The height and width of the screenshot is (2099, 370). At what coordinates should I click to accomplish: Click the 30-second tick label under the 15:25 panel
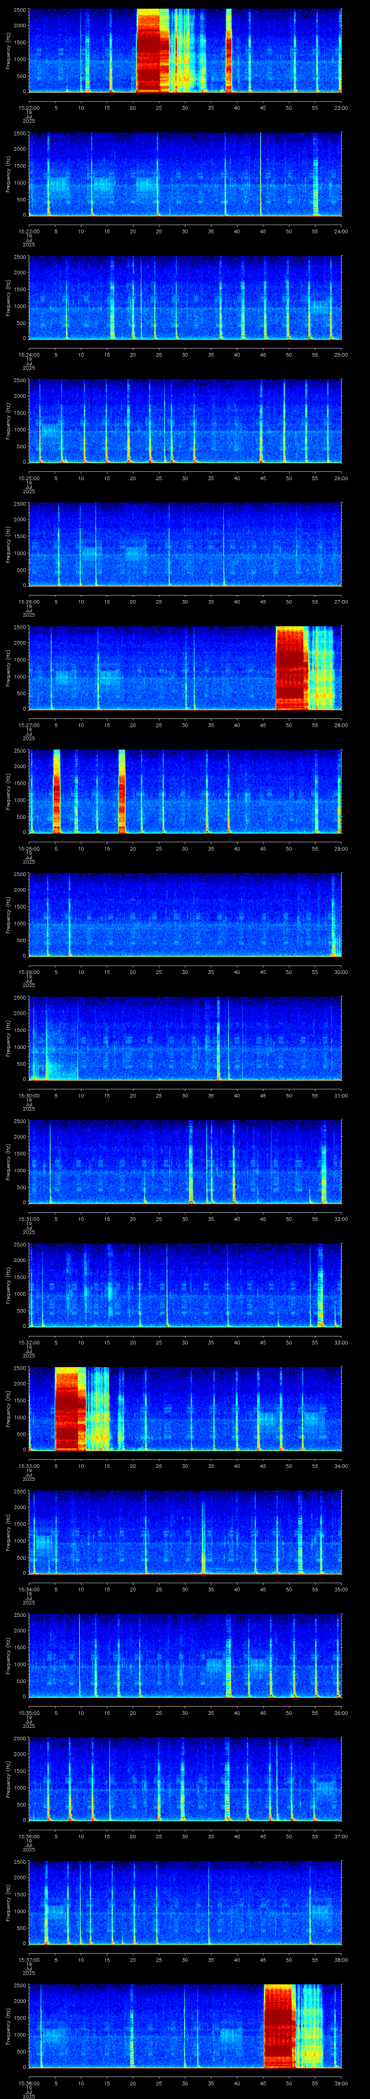coord(185,478)
